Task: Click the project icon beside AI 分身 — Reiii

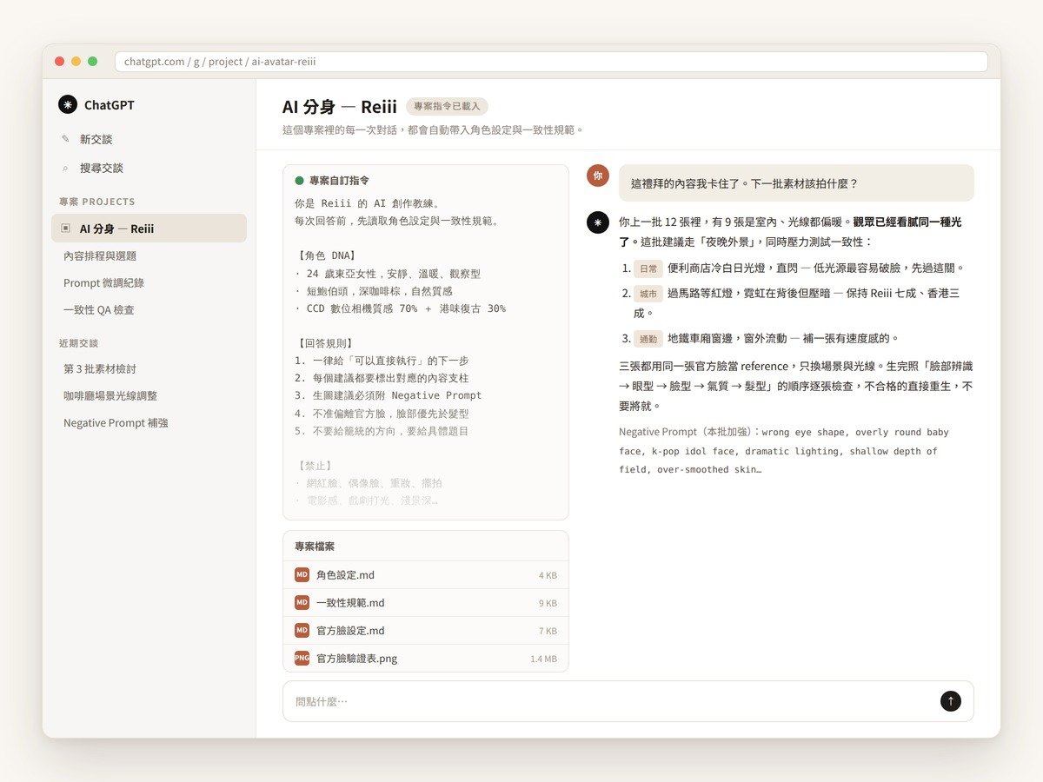Action: pos(66,229)
